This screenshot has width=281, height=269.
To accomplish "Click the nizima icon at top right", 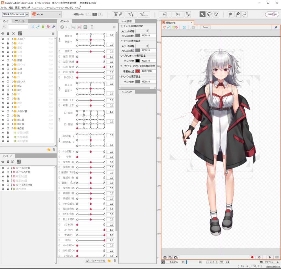I will (271, 14).
